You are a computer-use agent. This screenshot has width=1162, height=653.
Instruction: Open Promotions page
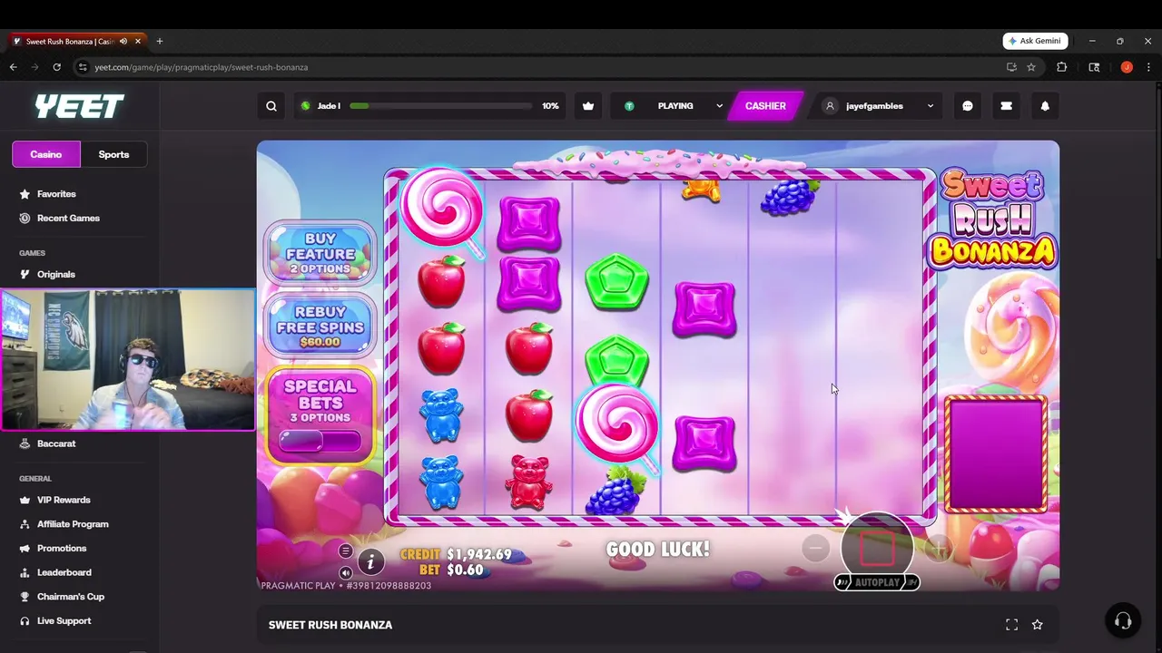tap(62, 548)
